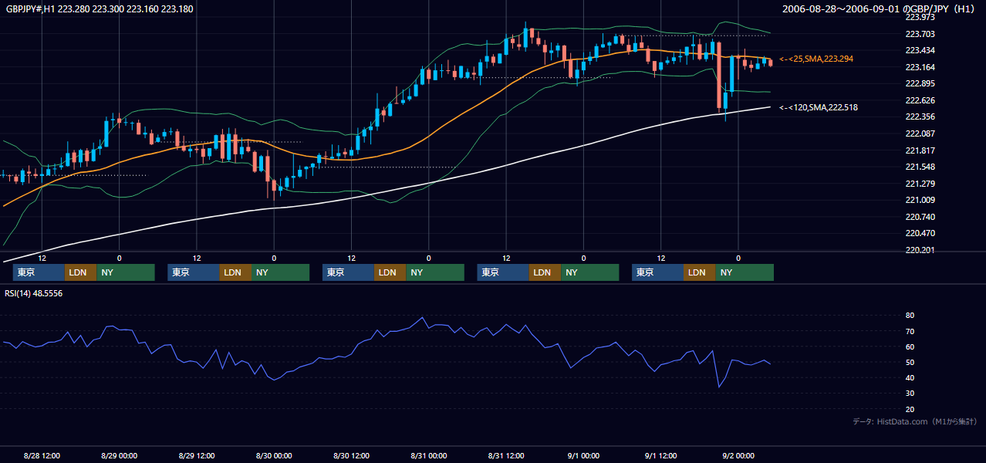This screenshot has height=463, width=986.
Task: Click price axis label 222.895
Action: pyautogui.click(x=919, y=83)
